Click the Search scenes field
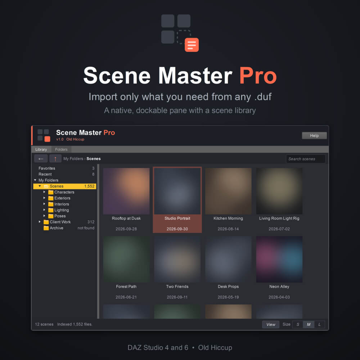Screen dimensions: 360x360 tap(306, 159)
